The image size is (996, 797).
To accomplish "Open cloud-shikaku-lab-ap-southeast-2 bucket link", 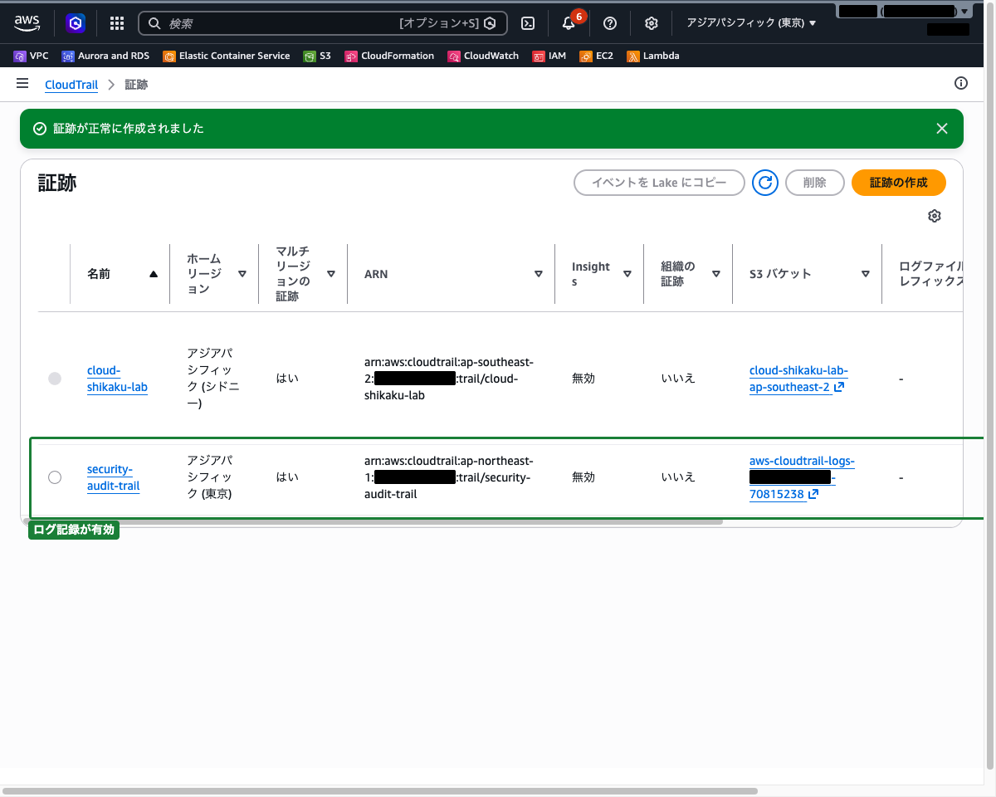I will pyautogui.click(x=798, y=379).
